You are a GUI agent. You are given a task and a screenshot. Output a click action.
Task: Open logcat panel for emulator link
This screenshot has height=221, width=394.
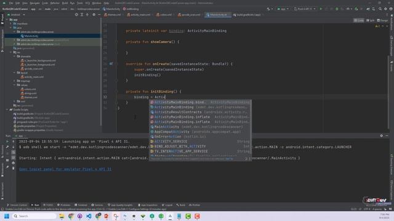point(65,169)
